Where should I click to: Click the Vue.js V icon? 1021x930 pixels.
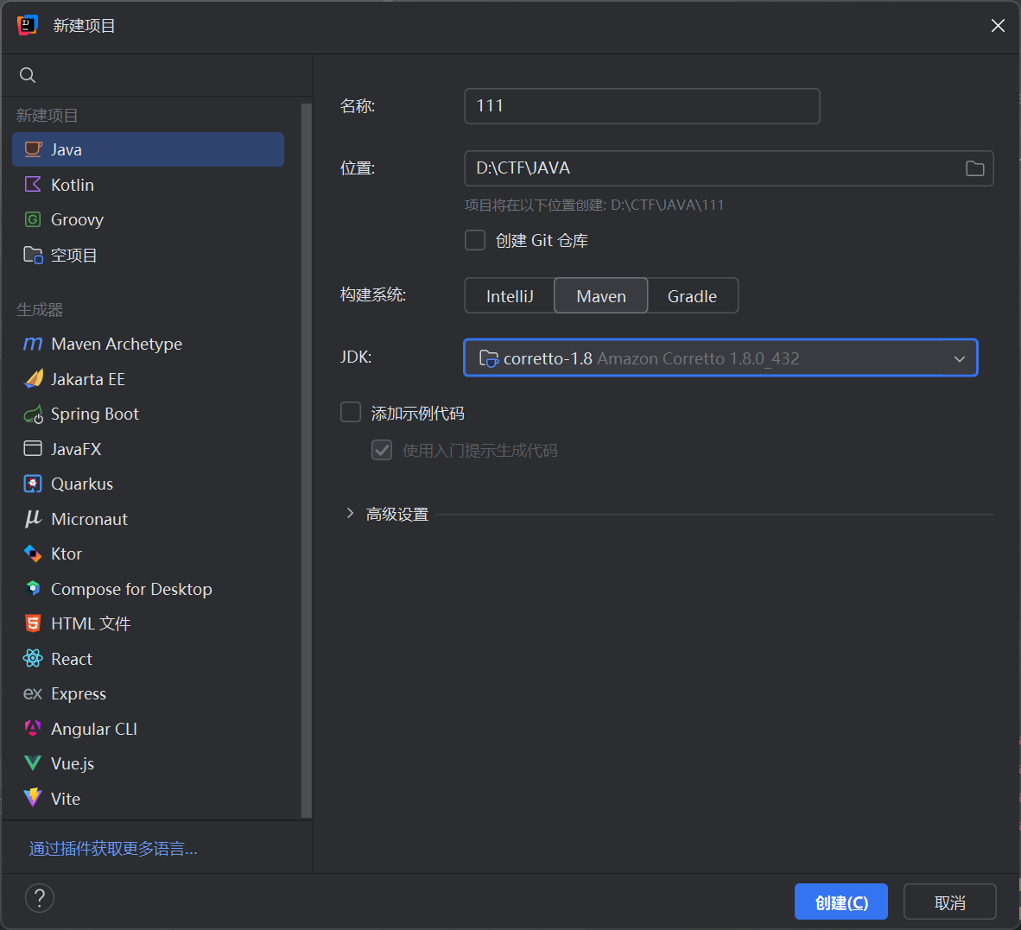pos(33,763)
